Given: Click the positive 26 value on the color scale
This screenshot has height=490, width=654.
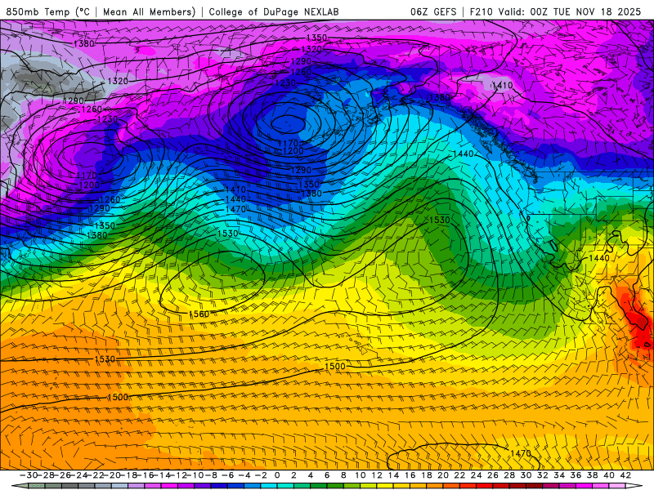Looking at the screenshot, I should point(493,475).
